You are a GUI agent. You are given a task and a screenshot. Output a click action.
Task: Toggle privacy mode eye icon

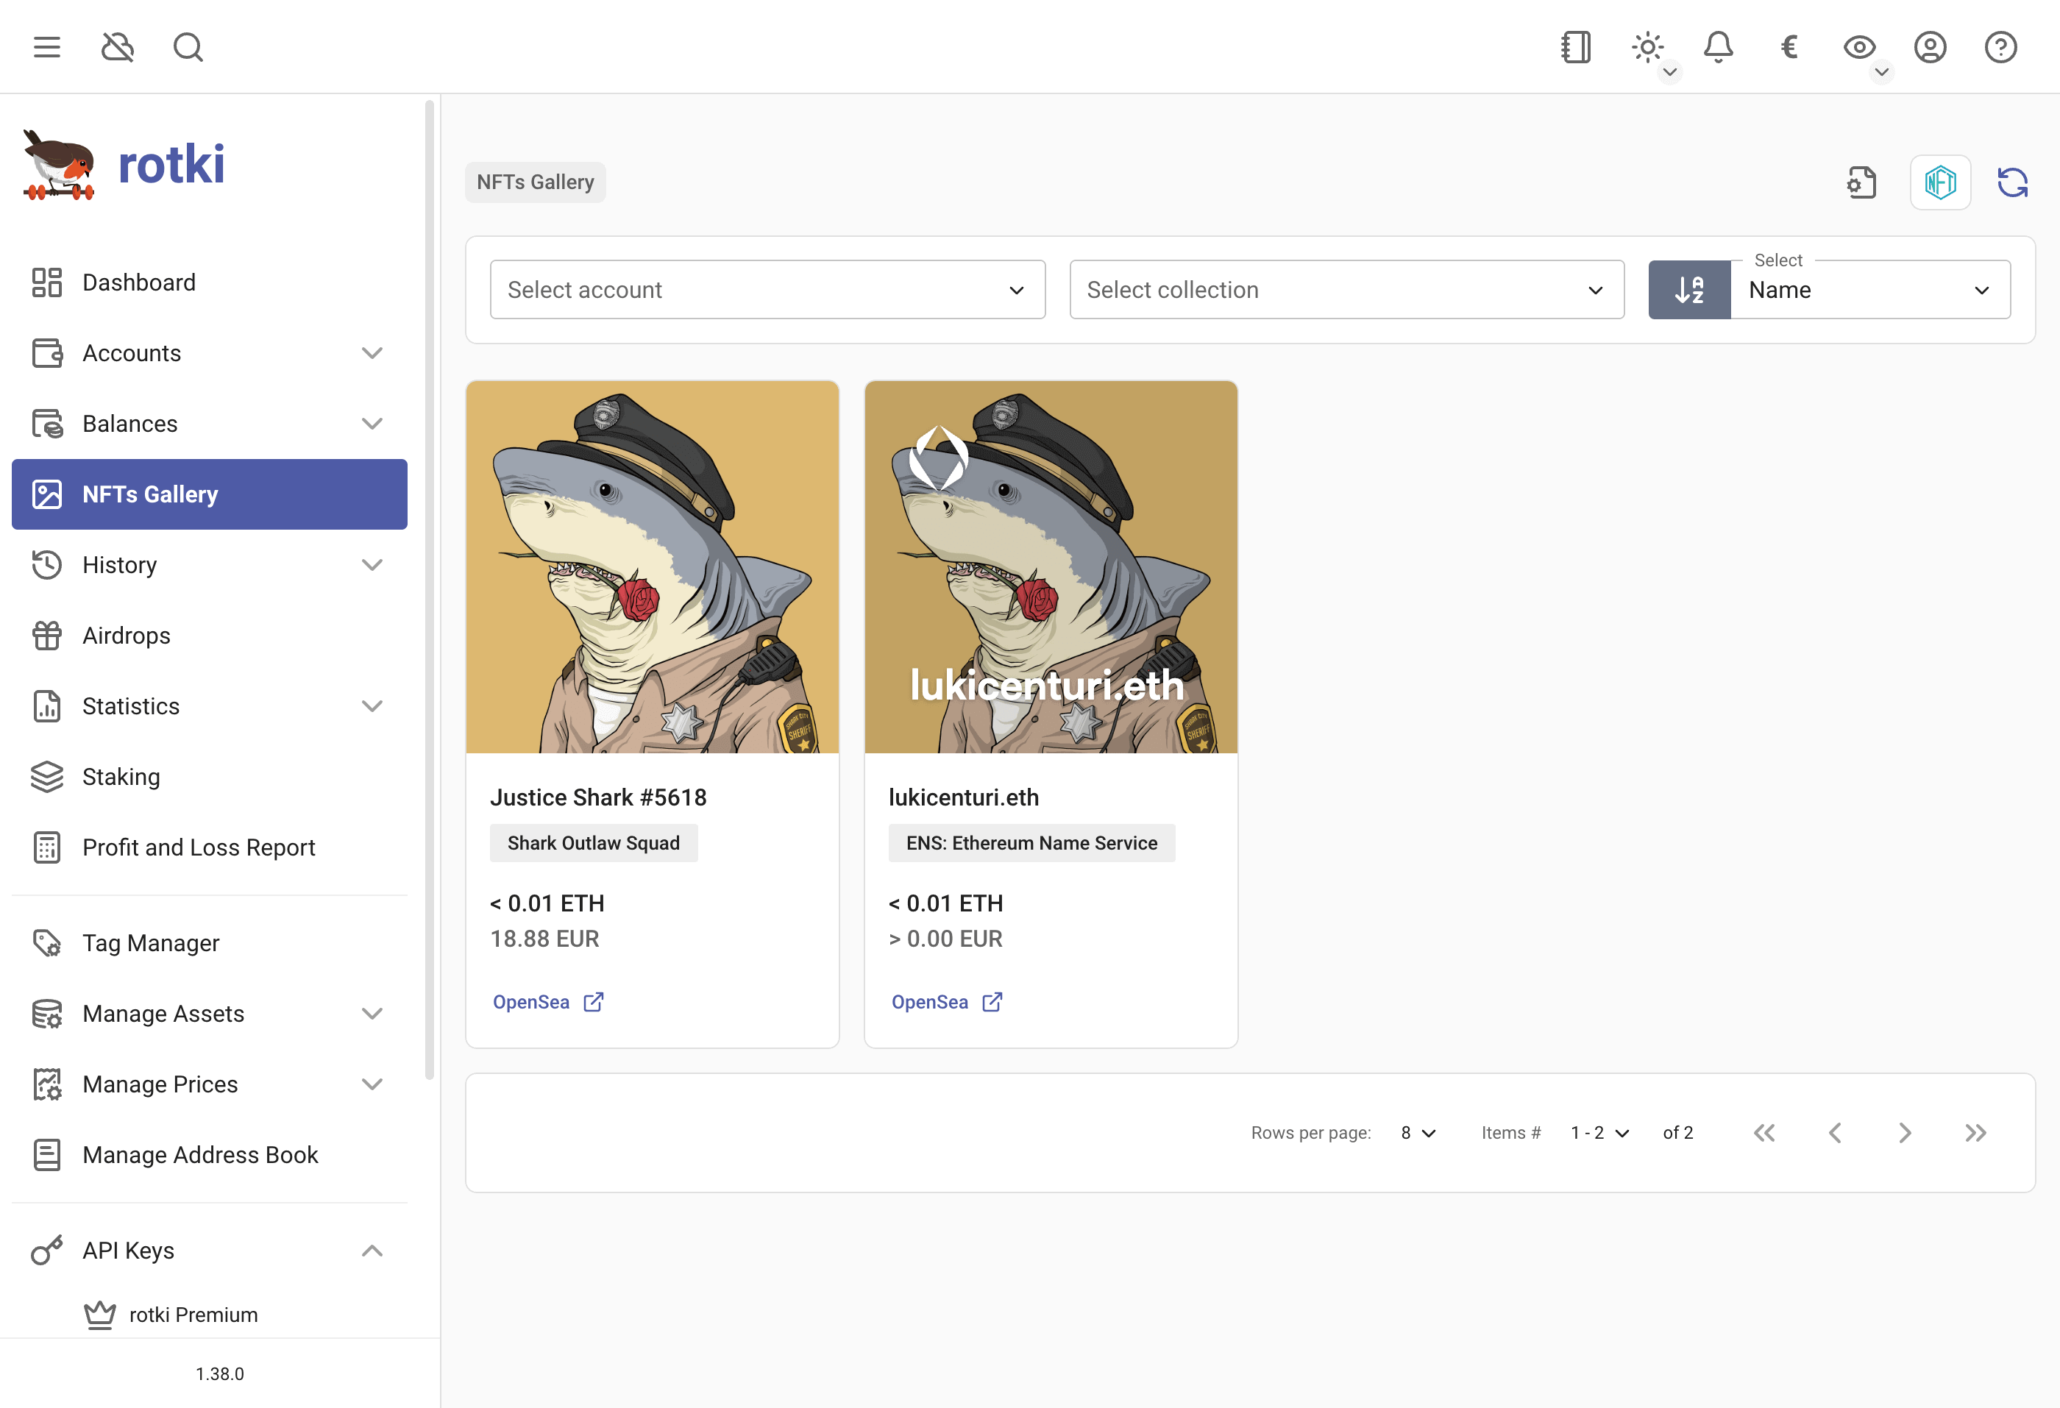1859,47
